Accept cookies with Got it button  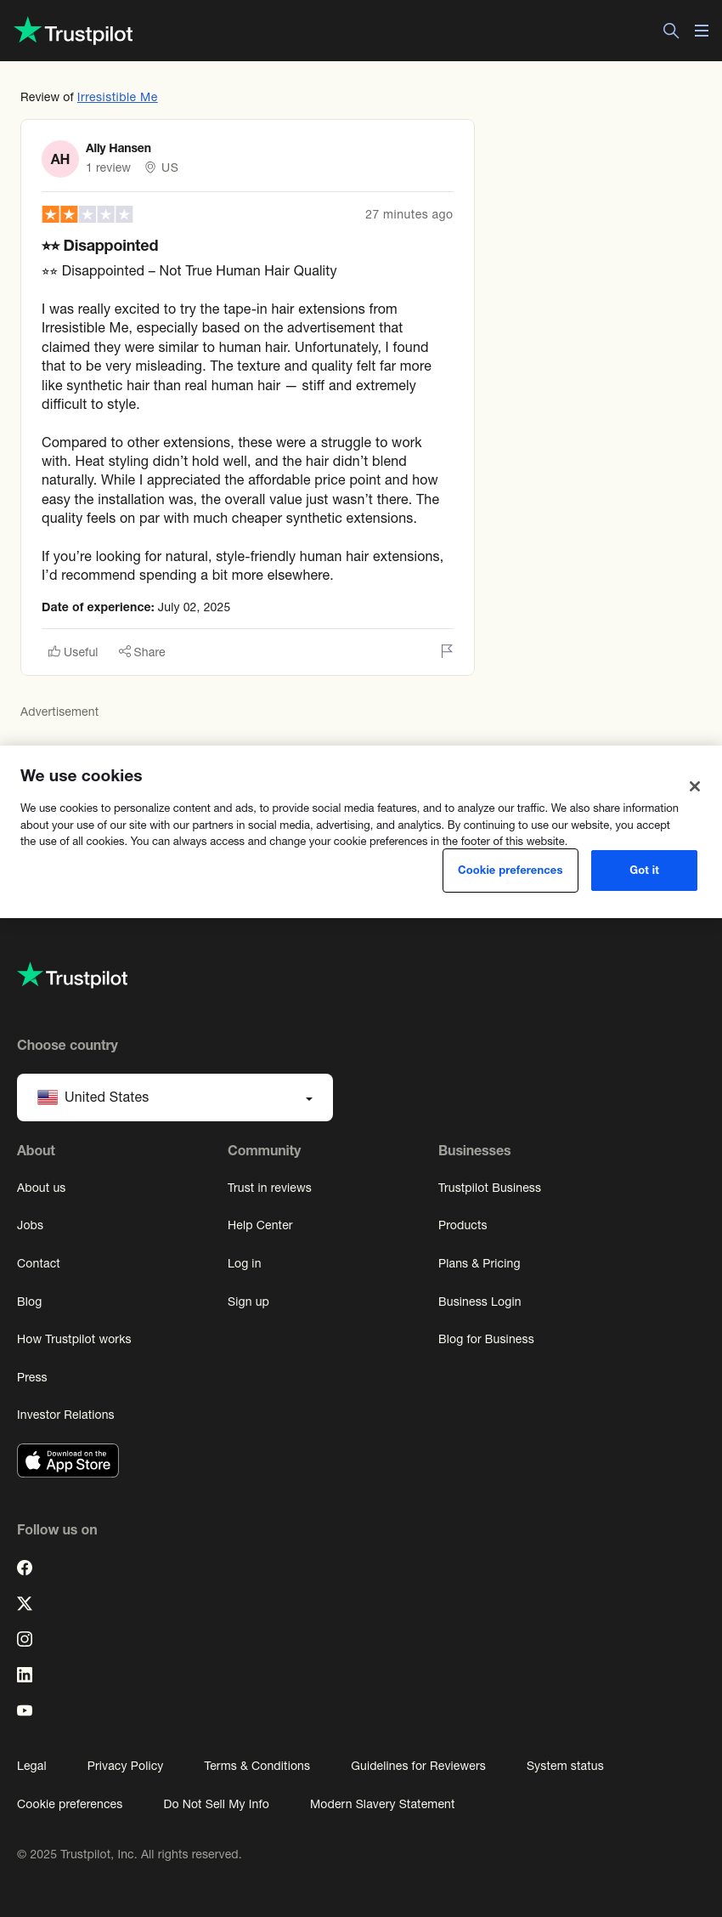[x=644, y=871]
